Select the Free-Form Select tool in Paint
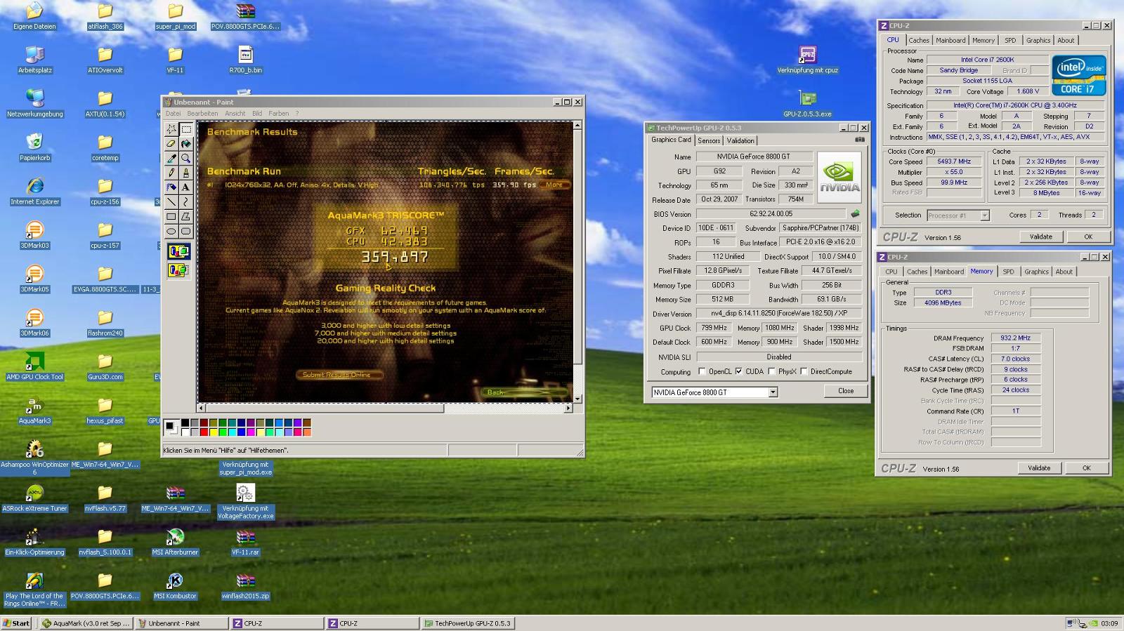The height and width of the screenshot is (631, 1124). [x=171, y=129]
